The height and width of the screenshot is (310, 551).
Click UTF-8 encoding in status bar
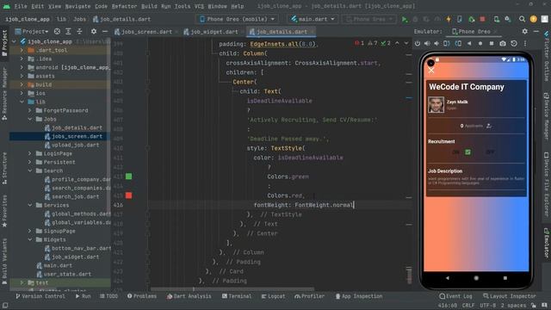click(488, 306)
